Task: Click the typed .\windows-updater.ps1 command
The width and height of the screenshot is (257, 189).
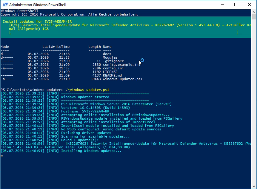Action: pos(87,90)
